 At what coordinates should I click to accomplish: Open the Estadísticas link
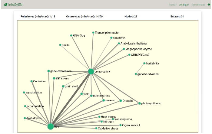click(x=198, y=5)
